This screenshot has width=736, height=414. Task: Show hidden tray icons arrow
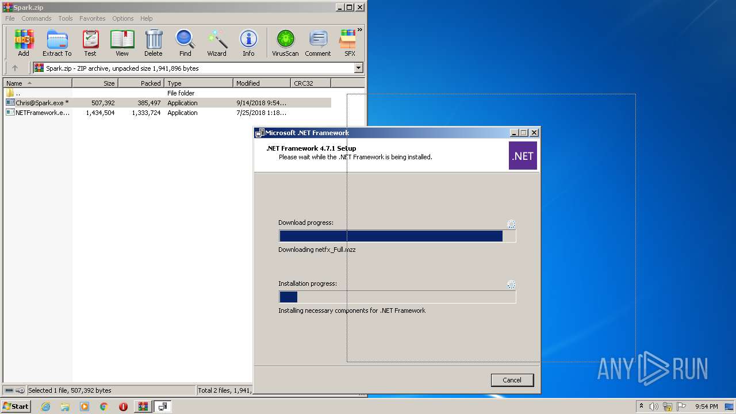641,407
